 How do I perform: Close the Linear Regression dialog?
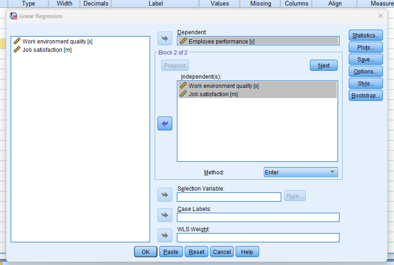(381, 16)
